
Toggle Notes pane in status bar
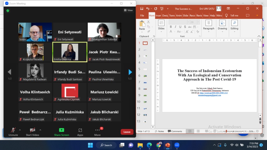[x=159, y=131]
